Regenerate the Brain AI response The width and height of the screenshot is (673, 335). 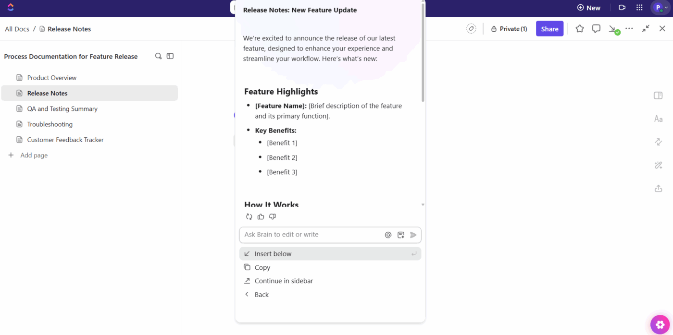(x=249, y=216)
